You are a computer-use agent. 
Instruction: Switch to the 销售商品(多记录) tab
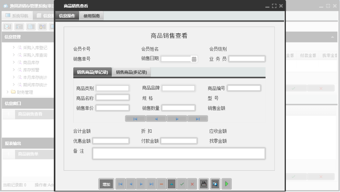(x=132, y=72)
